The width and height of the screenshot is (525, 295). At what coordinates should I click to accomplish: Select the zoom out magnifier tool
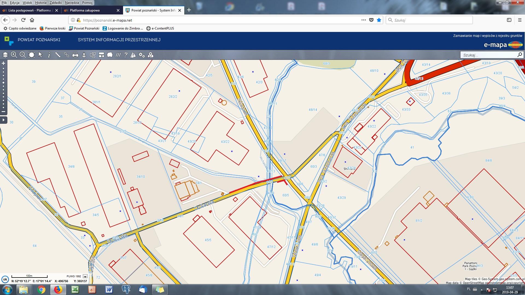(x=23, y=55)
